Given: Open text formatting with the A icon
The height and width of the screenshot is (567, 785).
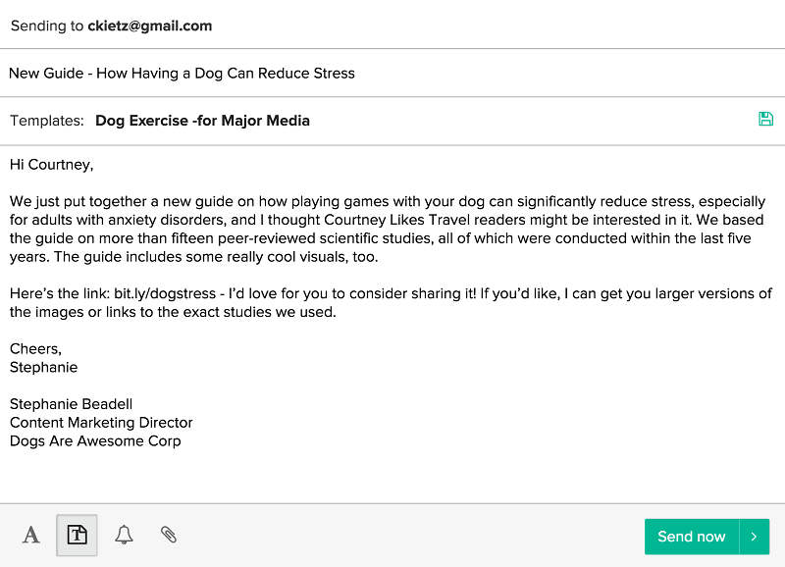Looking at the screenshot, I should click(x=31, y=536).
